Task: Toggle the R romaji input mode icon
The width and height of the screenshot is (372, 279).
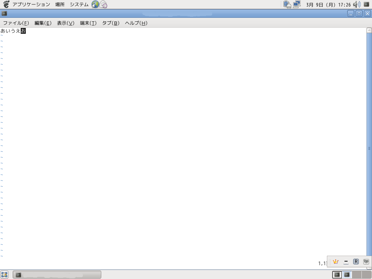Action: click(356, 262)
